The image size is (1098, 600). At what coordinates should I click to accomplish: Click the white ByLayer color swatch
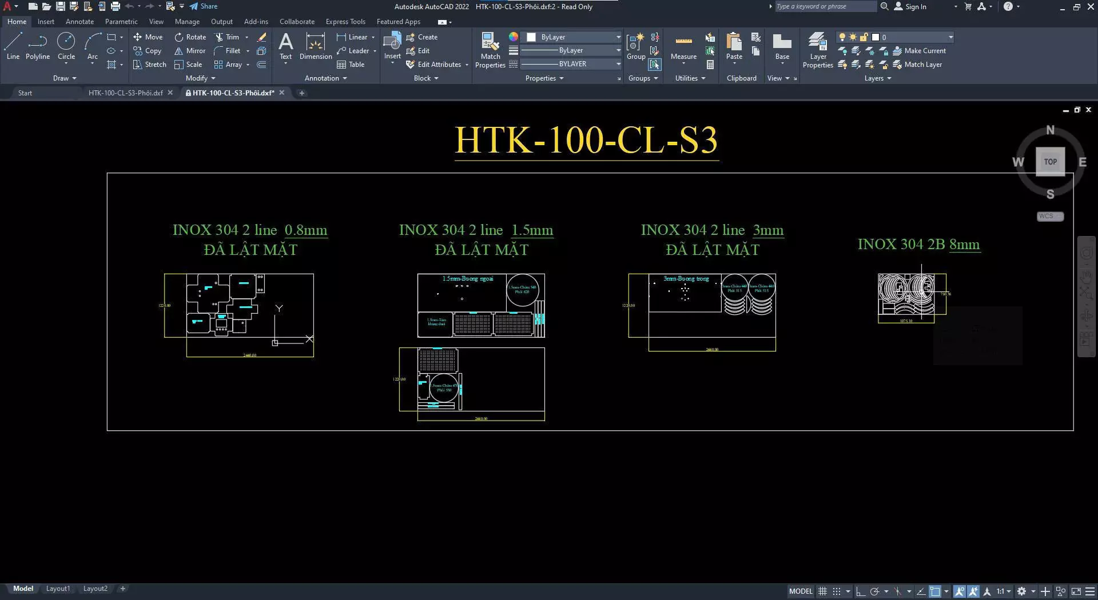(x=531, y=37)
